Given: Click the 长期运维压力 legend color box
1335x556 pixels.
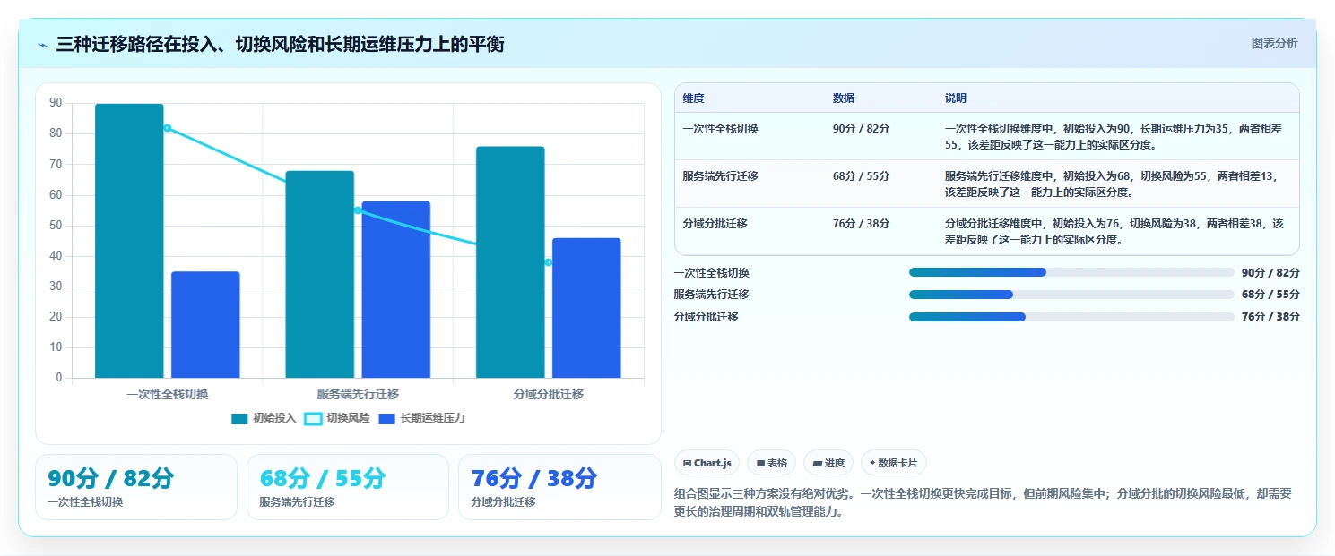Looking at the screenshot, I should [x=386, y=418].
